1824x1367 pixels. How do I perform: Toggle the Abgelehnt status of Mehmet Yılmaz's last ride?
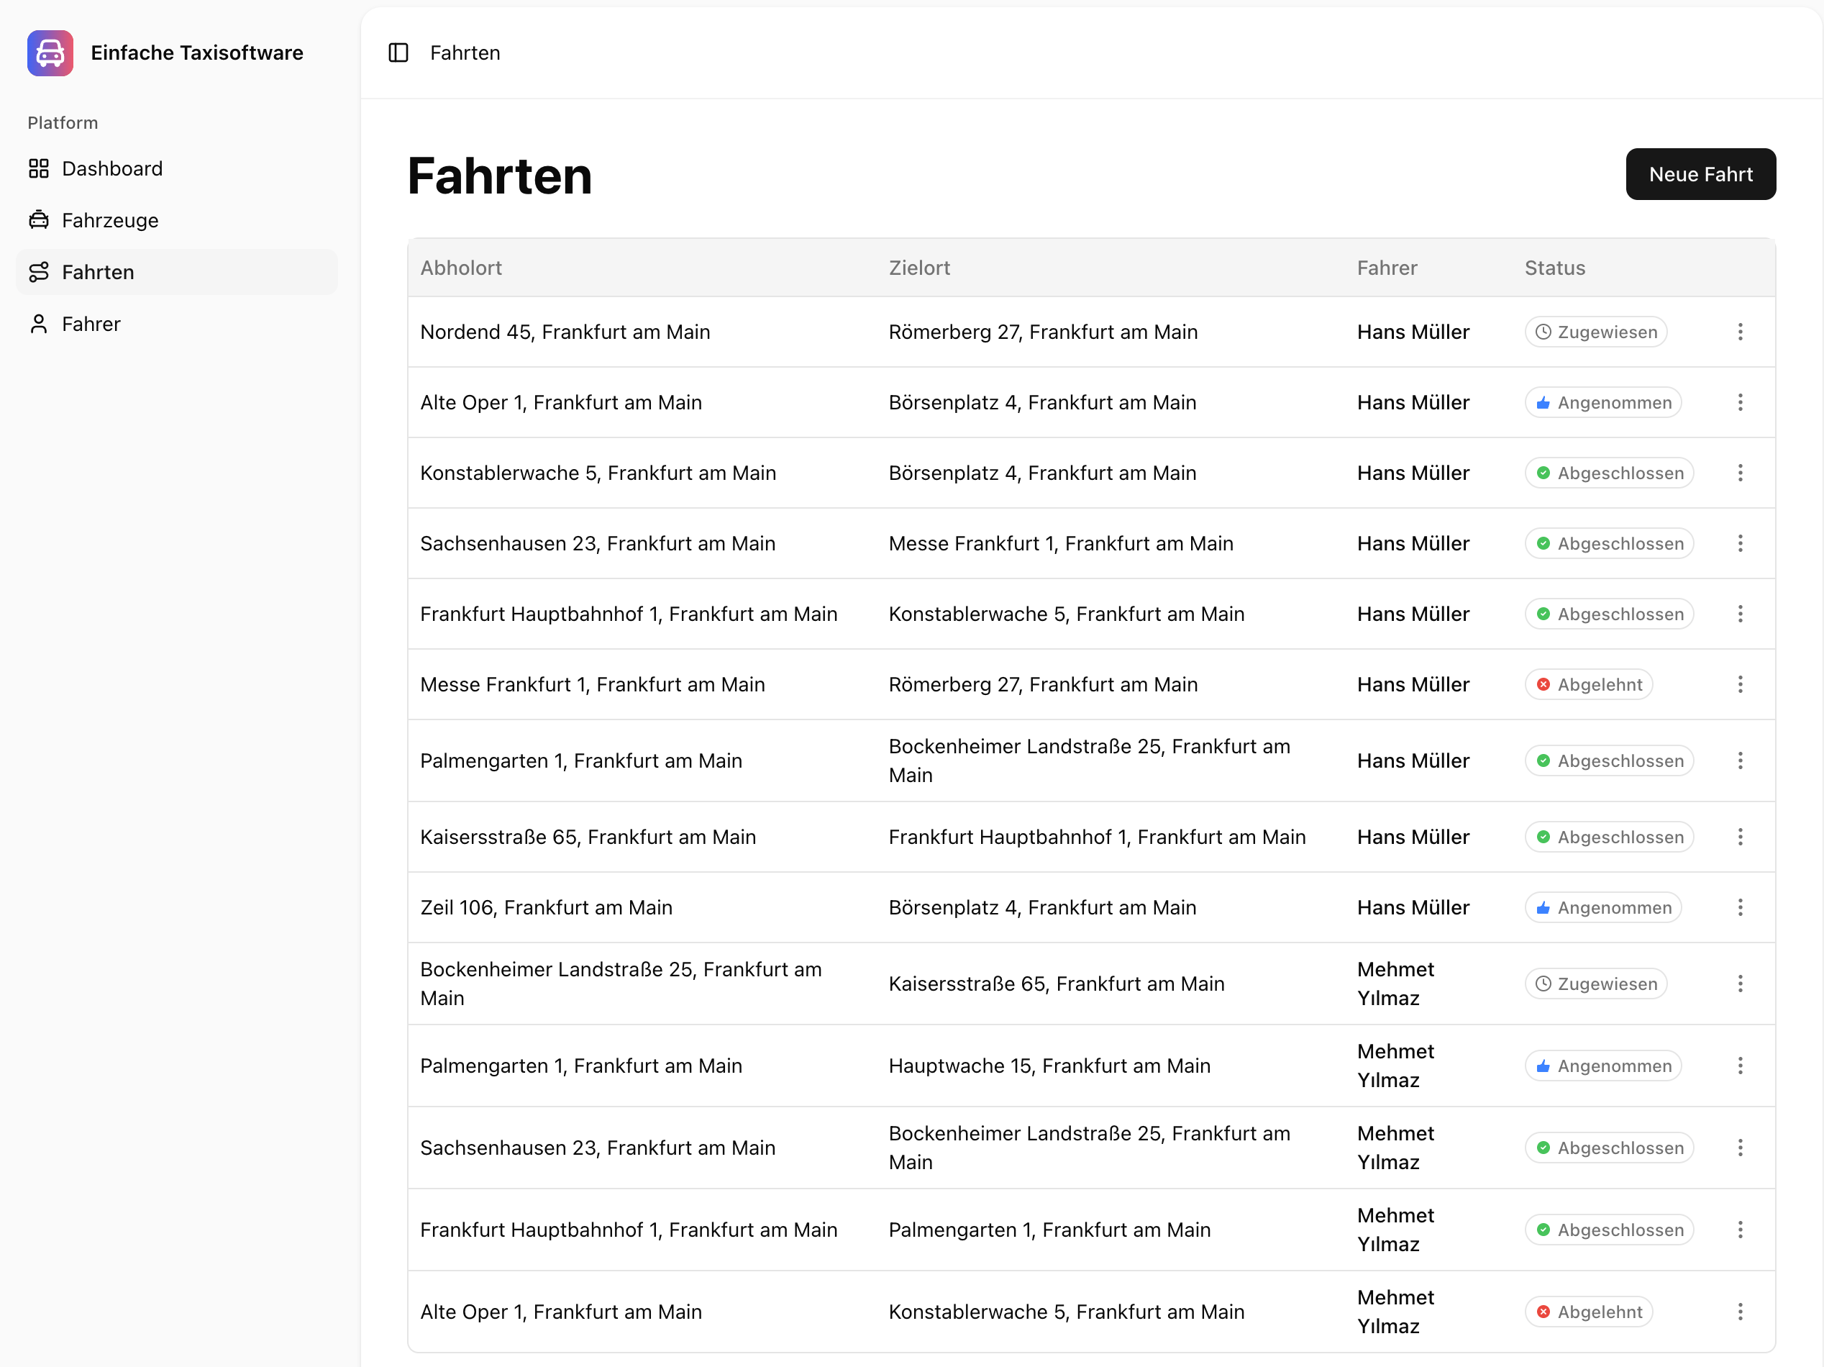1589,1311
